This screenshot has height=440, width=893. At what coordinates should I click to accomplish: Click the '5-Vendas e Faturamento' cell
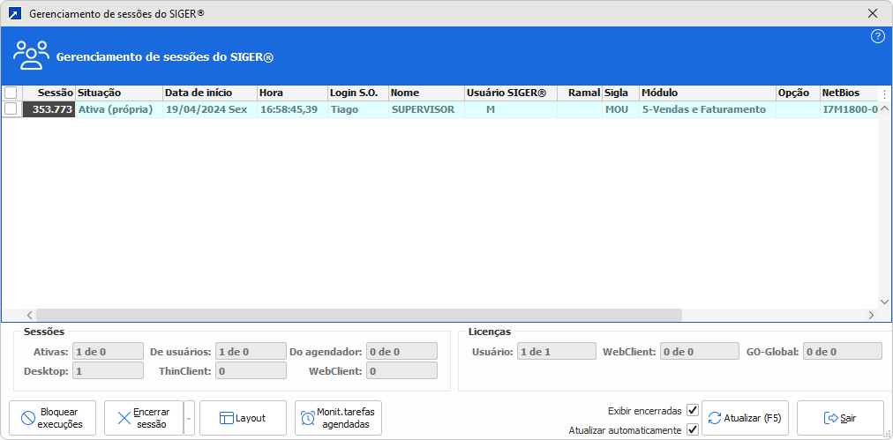pyautogui.click(x=708, y=109)
